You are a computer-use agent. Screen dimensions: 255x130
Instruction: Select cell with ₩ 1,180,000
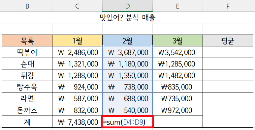pyautogui.click(x=127, y=64)
